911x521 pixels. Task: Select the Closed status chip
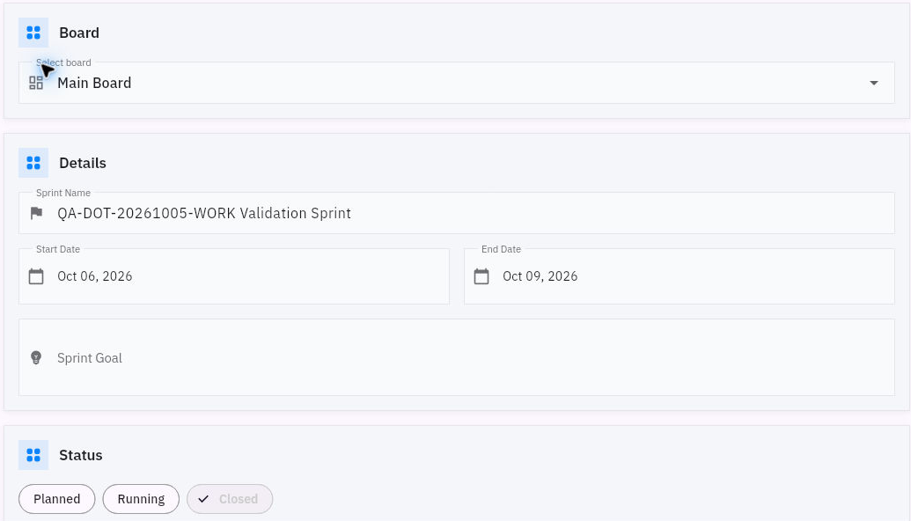tap(230, 499)
